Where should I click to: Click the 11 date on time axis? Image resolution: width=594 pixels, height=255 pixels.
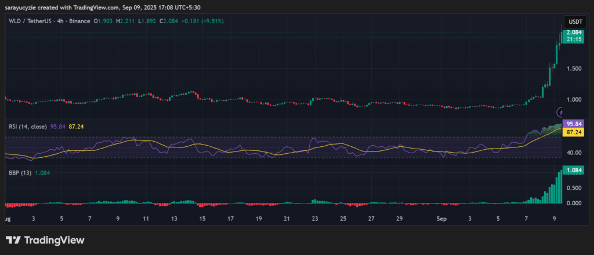(x=146, y=219)
